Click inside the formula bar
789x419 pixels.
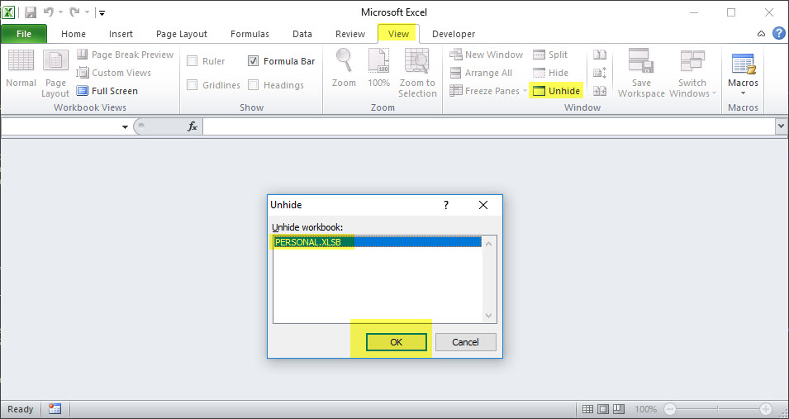(x=488, y=127)
